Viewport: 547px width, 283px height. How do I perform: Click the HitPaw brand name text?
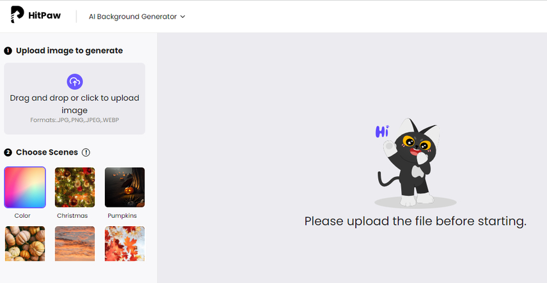click(45, 15)
